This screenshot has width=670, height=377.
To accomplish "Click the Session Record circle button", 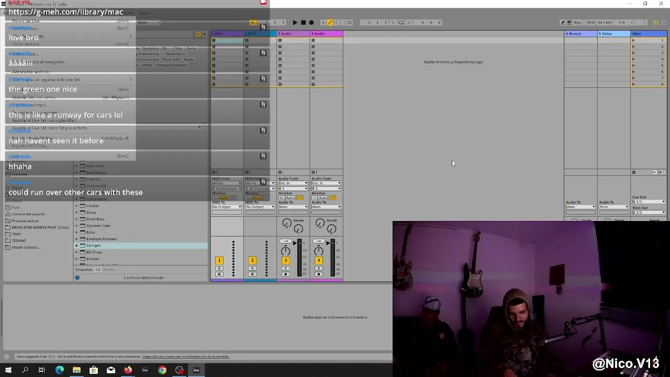I will [350, 23].
